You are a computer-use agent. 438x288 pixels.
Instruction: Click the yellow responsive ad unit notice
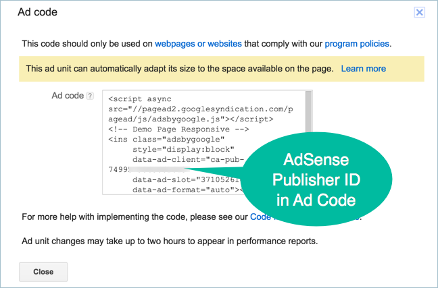tap(179, 69)
